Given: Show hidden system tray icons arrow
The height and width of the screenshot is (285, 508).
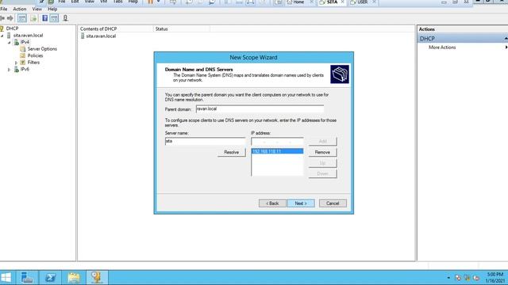Looking at the screenshot, I should click(448, 278).
